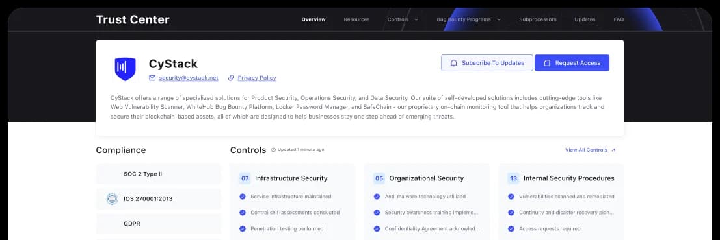This screenshot has height=240, width=720.
Task: Click checkmark beside Access requests required
Action: (511, 228)
